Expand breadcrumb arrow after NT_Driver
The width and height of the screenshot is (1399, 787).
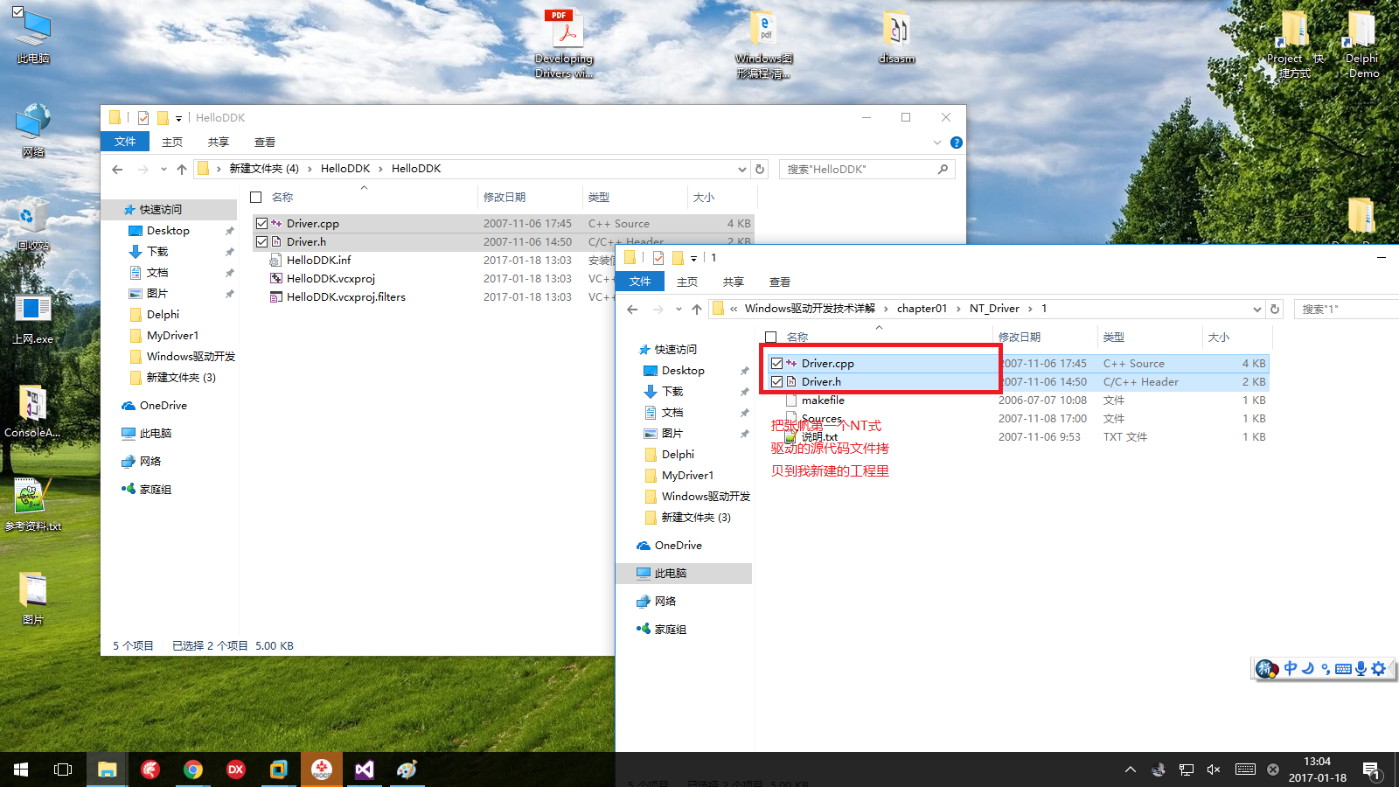pyautogui.click(x=1030, y=309)
